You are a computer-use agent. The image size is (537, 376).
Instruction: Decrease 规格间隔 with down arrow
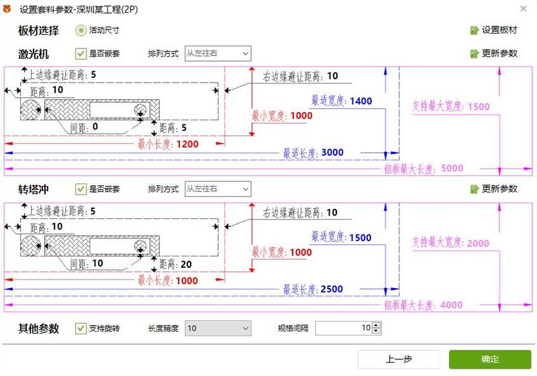tap(376, 331)
